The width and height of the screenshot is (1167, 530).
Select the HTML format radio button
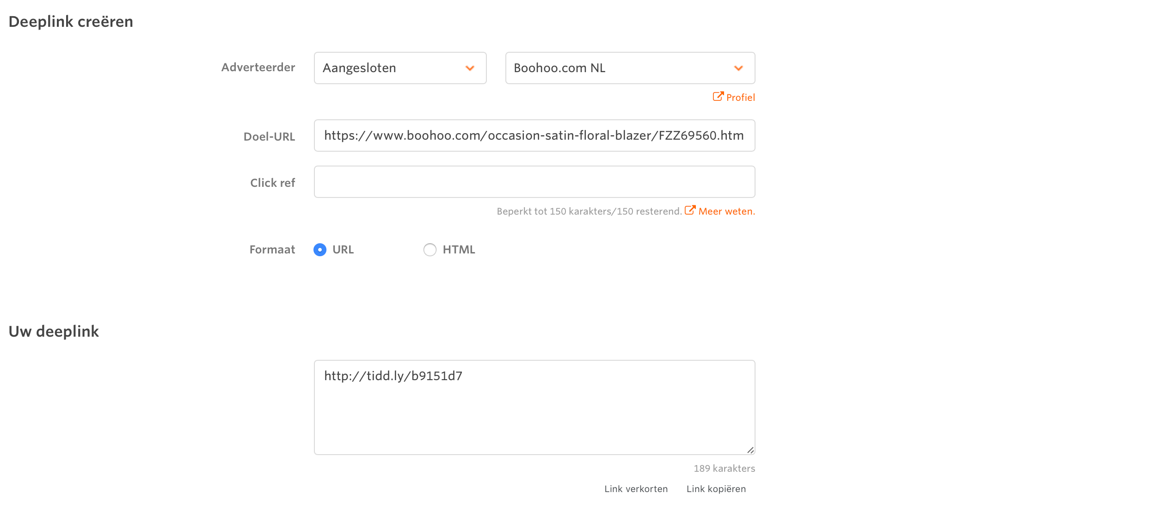(430, 250)
